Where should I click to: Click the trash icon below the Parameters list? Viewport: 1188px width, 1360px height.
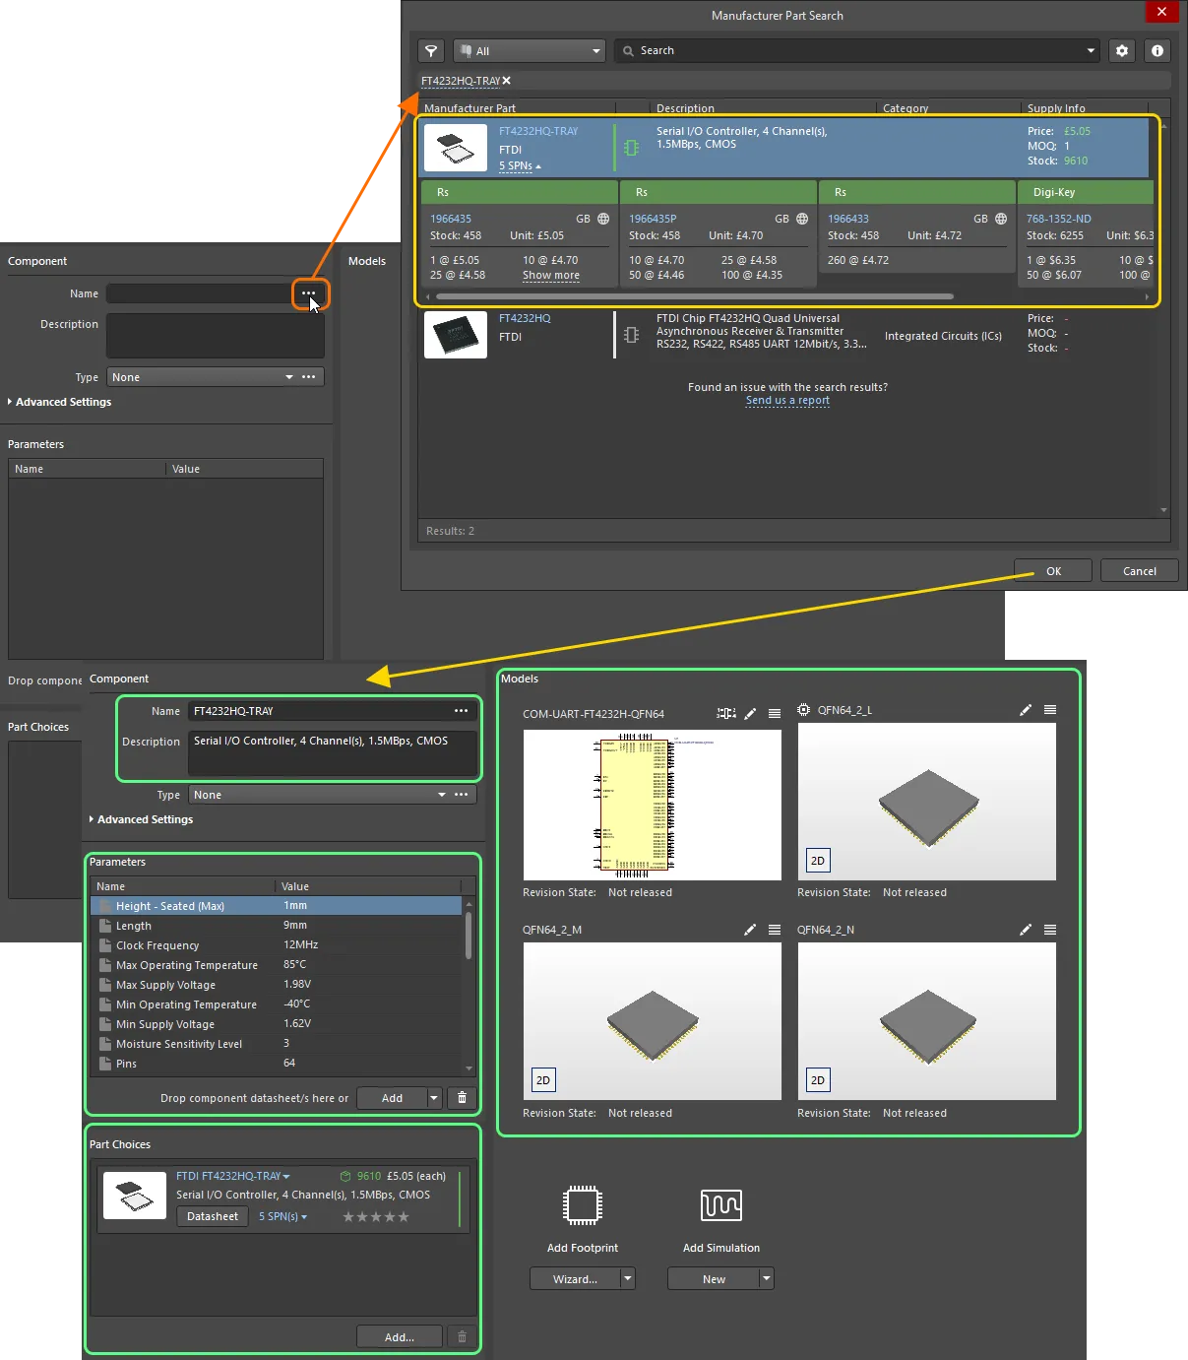(x=461, y=1097)
